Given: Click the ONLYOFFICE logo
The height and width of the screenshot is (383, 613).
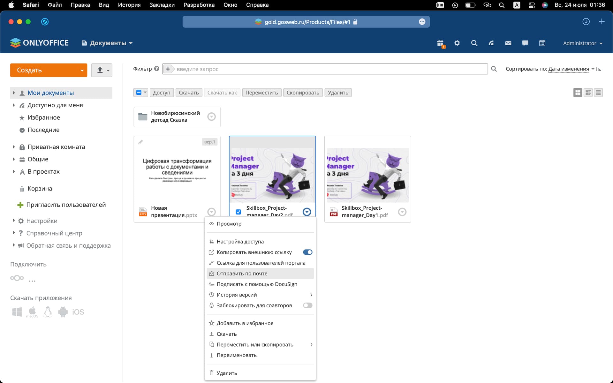Looking at the screenshot, I should click(39, 43).
